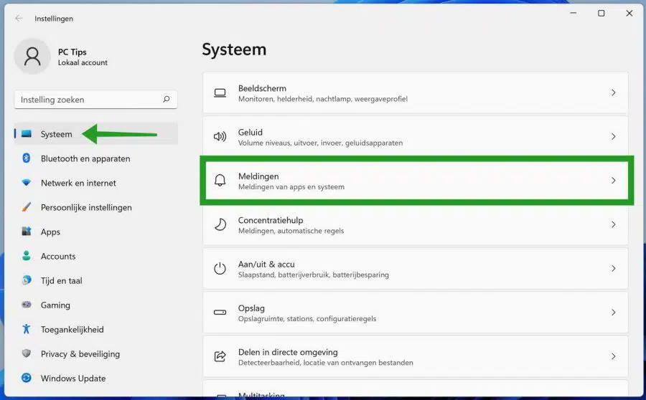Click the Systeem monitor icon in sidebar

point(27,134)
